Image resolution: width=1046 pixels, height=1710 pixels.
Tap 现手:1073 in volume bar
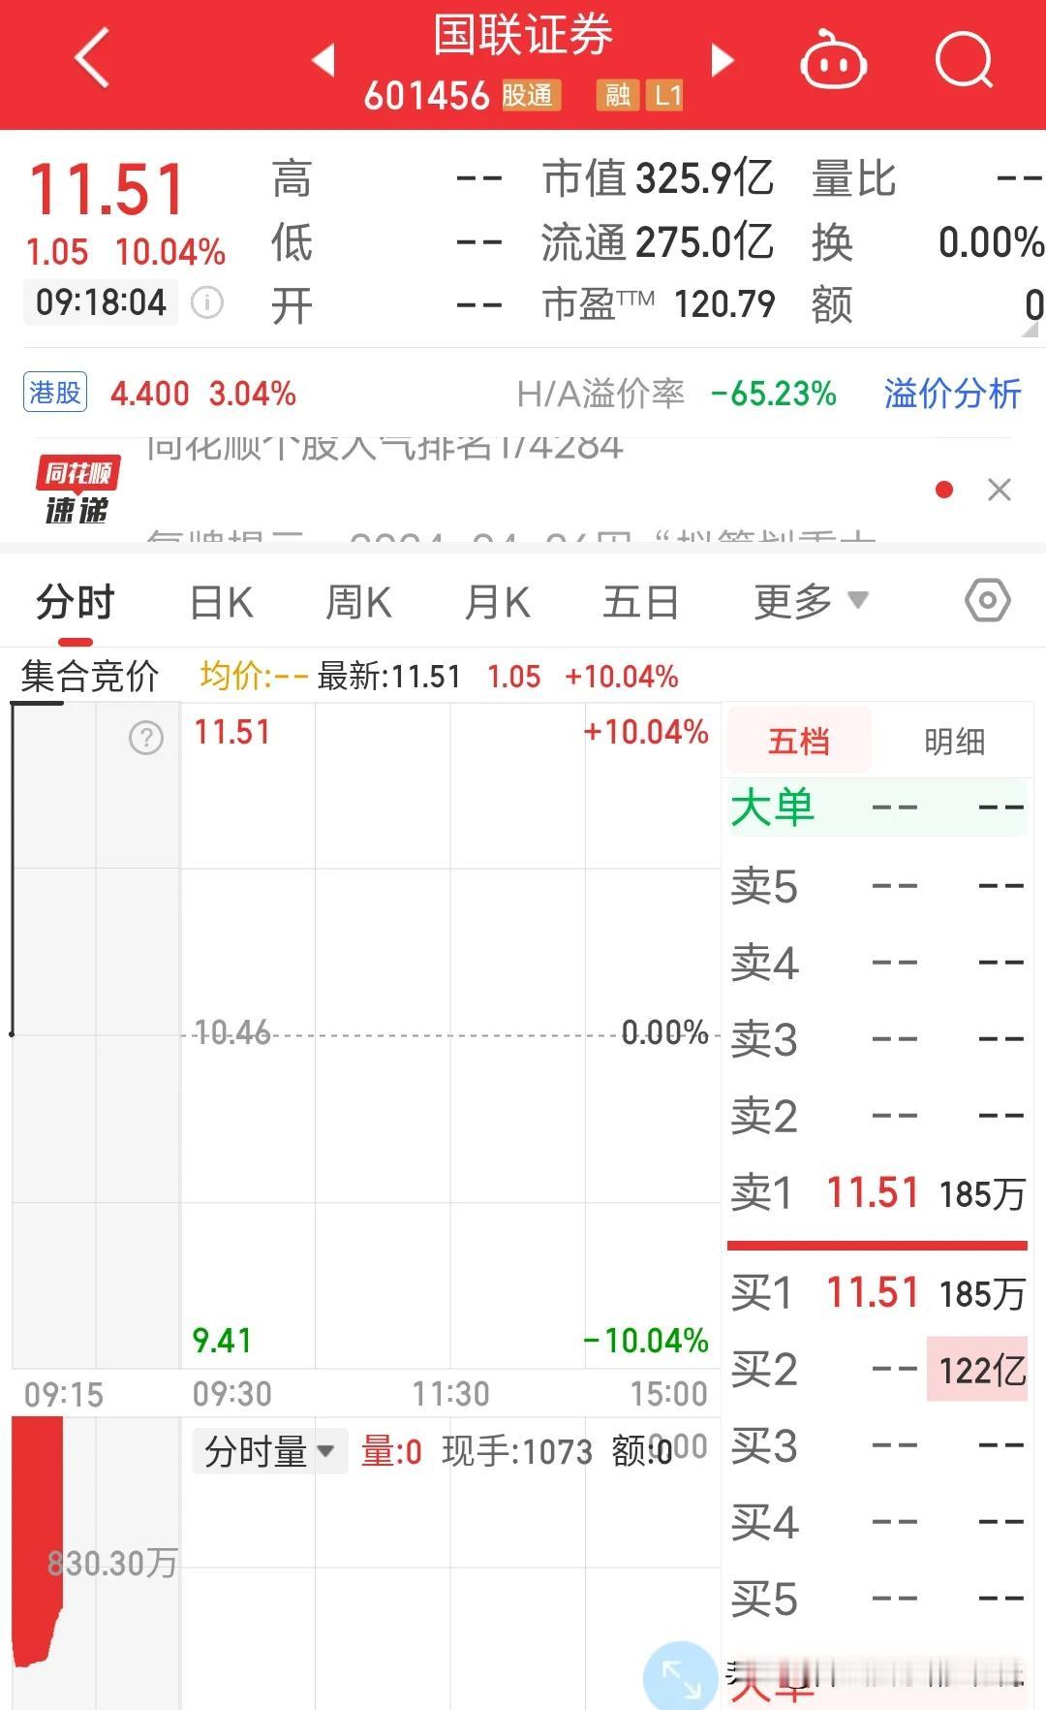coord(516,1451)
